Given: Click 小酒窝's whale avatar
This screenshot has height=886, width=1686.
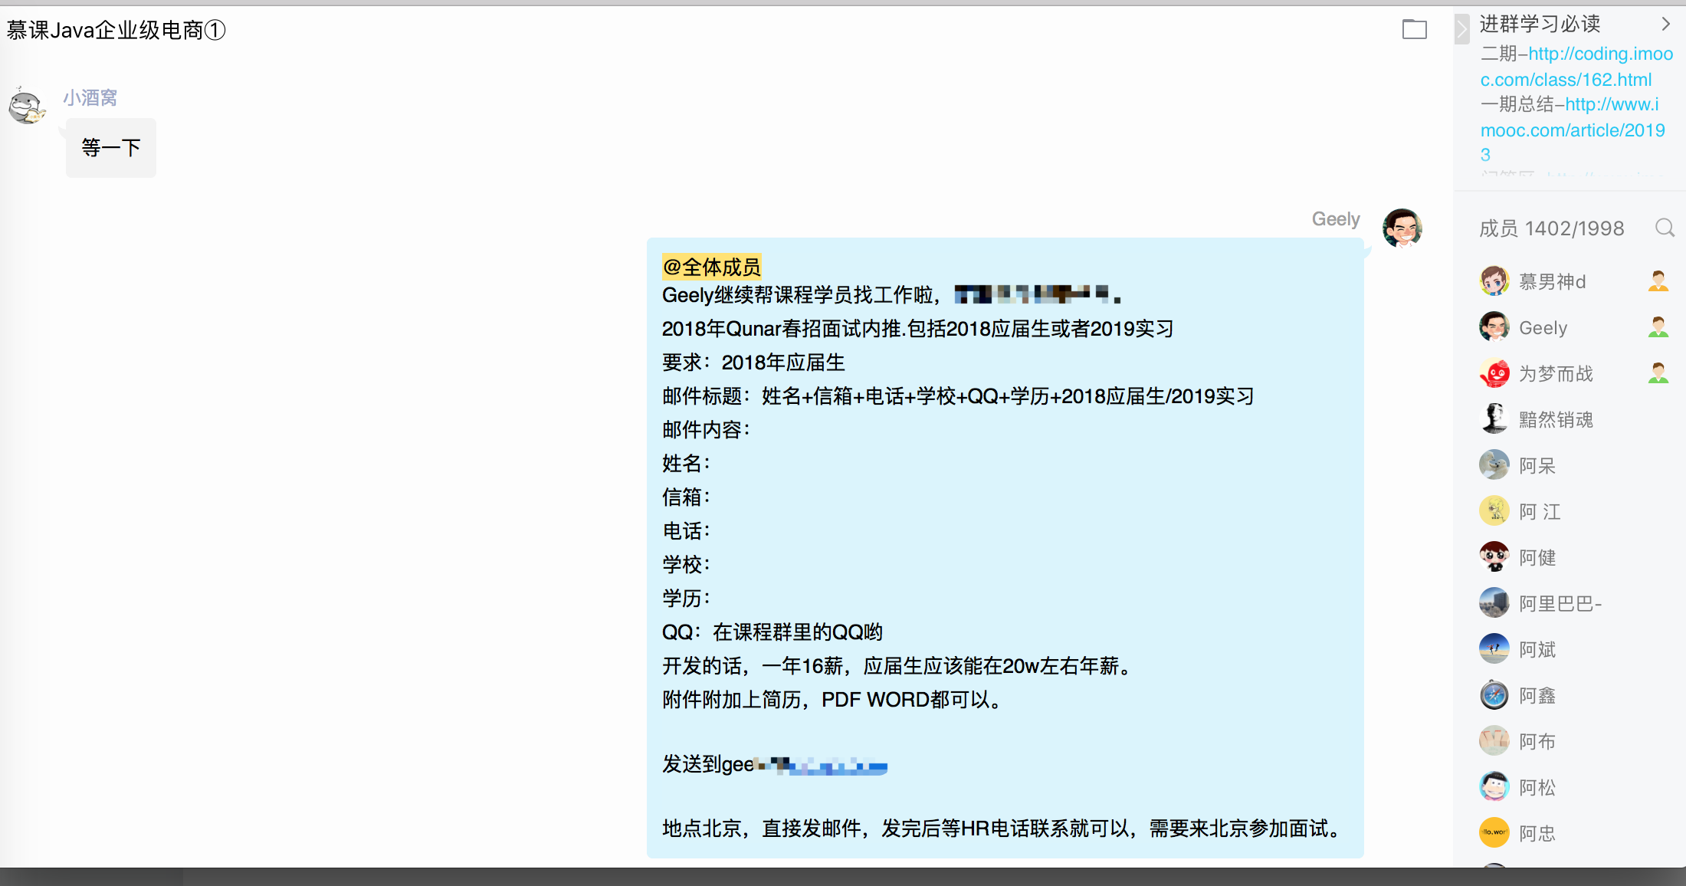Looking at the screenshot, I should pos(26,107).
